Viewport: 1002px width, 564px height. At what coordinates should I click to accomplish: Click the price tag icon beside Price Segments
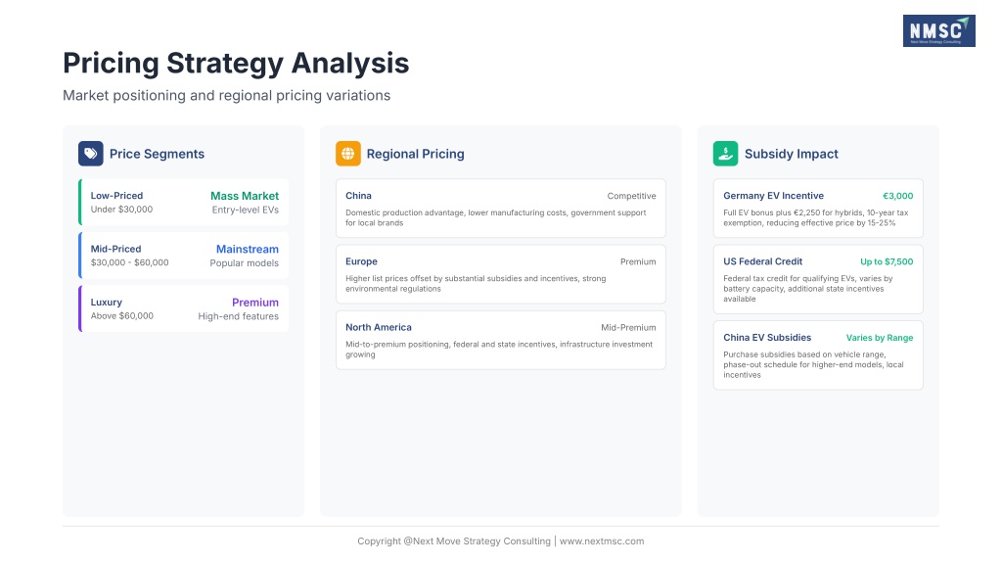[91, 154]
